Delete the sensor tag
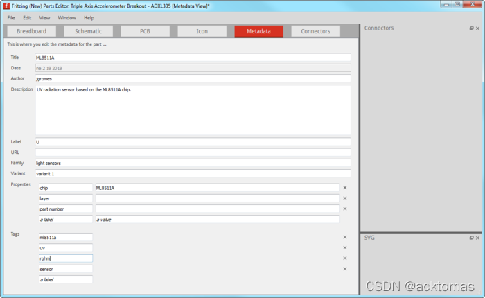Screen dimensions: 485x298 click(x=345, y=269)
